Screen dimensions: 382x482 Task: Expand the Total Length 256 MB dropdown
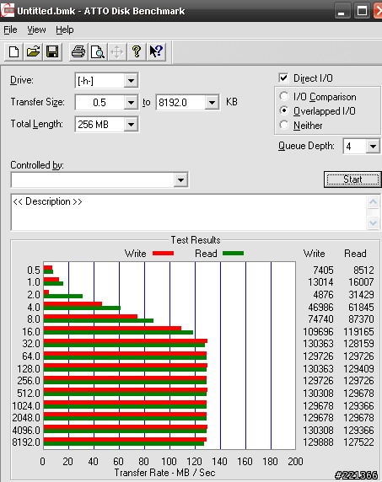(131, 125)
